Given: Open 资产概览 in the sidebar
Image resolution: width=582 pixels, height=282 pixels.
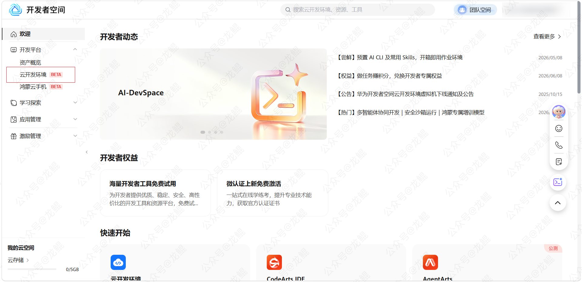Looking at the screenshot, I should click(x=30, y=63).
